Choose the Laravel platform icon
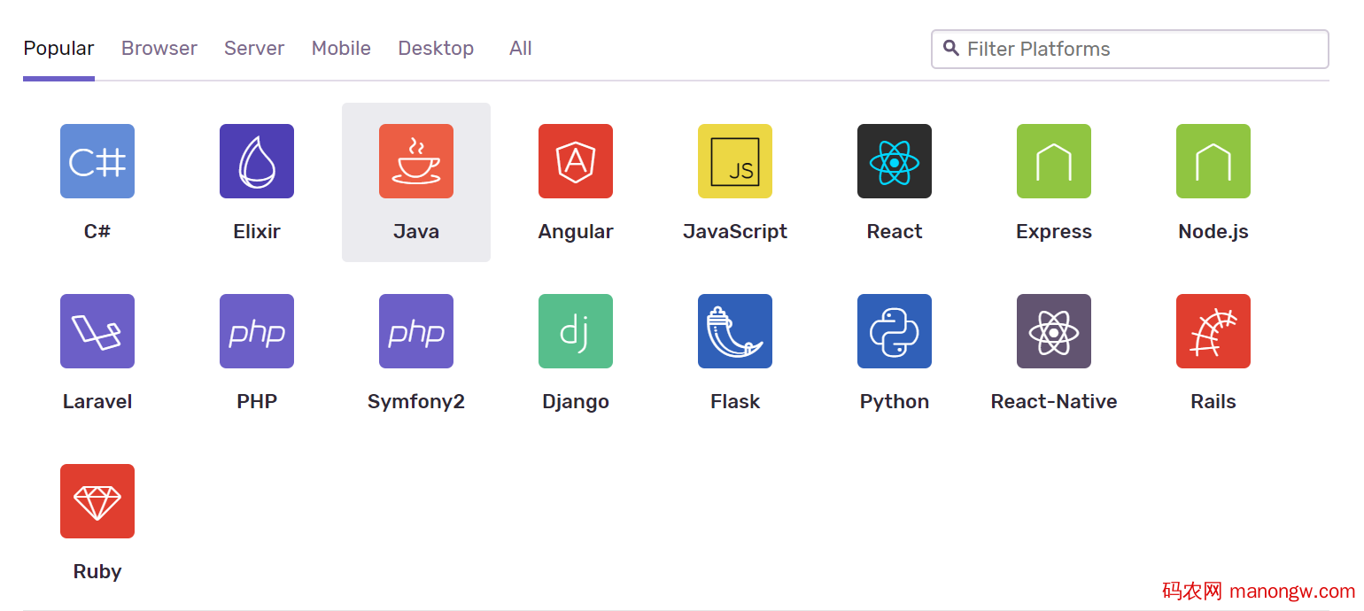The width and height of the screenshot is (1364, 611). point(97,331)
